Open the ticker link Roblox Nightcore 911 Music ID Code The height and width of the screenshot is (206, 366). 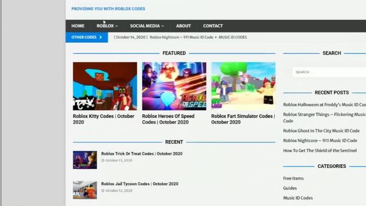181,37
